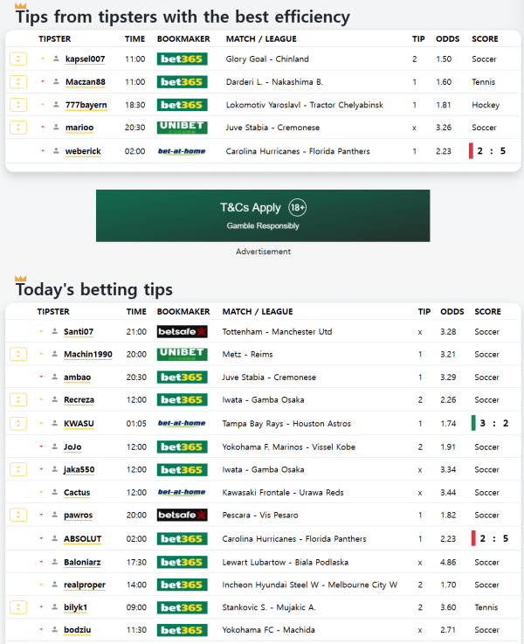Click the betsafe logo in Santi07's row
Image resolution: width=524 pixels, height=644 pixels.
[x=182, y=332]
